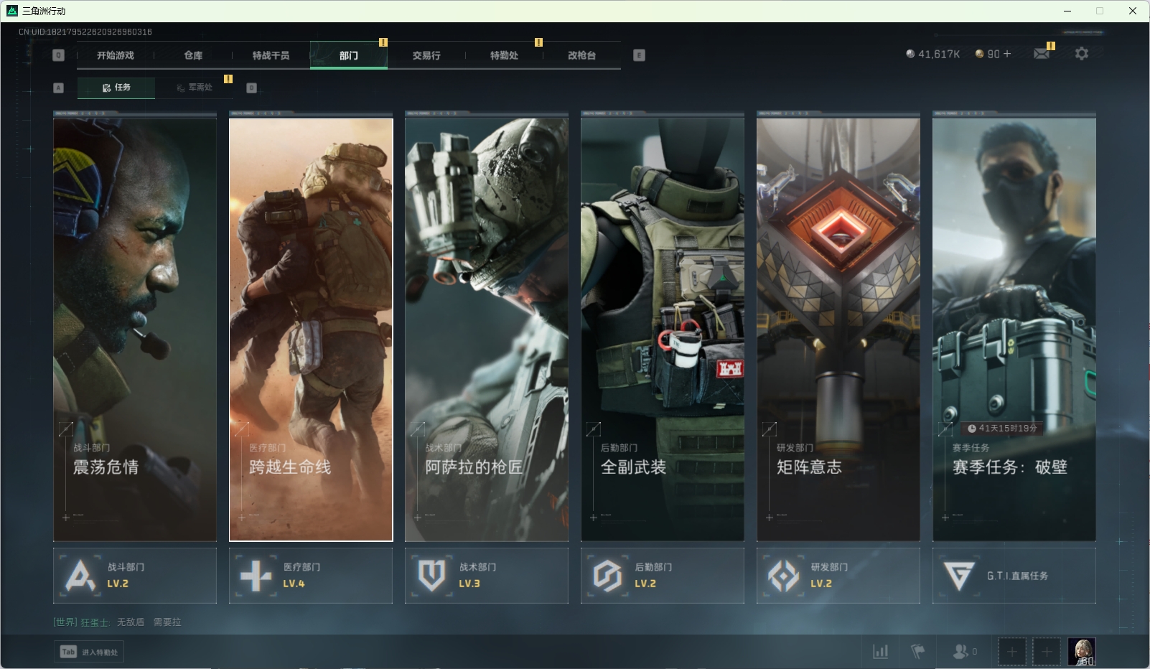The width and height of the screenshot is (1150, 669).
Task: Click the combat department A logo icon
Action: (80, 576)
